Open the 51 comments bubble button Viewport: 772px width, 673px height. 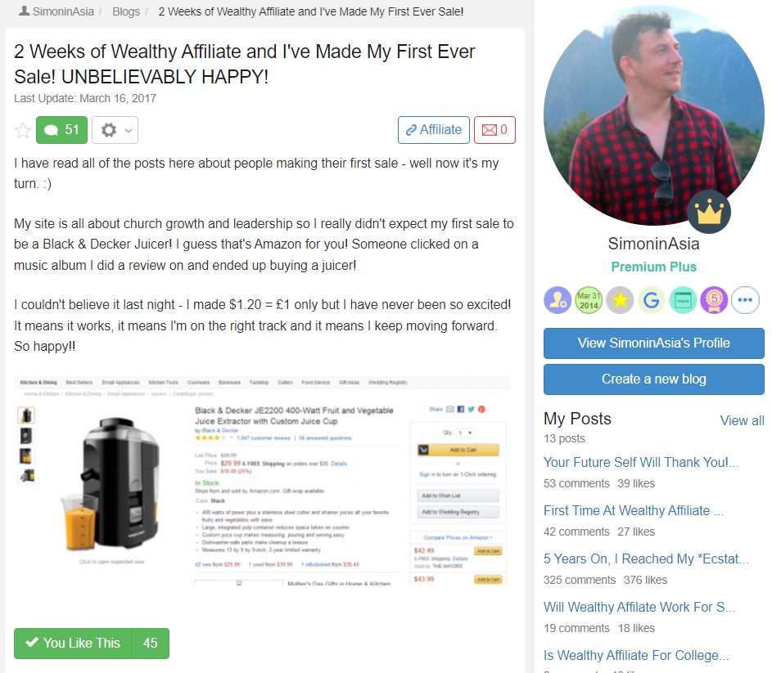click(61, 130)
